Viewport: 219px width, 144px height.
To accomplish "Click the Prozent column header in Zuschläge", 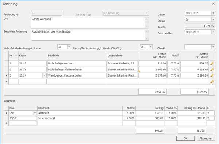I will 129,108.
